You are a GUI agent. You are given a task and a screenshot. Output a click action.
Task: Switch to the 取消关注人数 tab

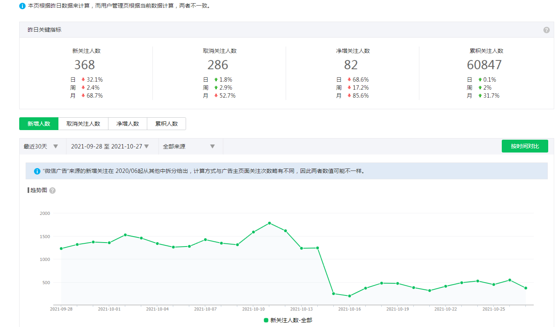click(83, 124)
